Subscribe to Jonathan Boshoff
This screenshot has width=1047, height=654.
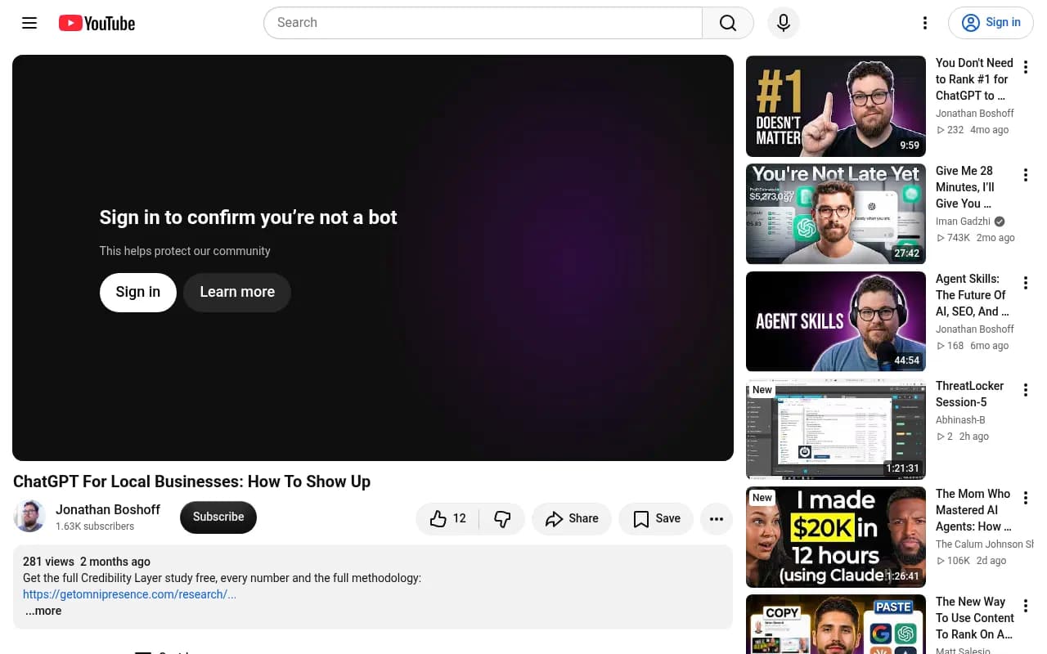click(x=218, y=517)
